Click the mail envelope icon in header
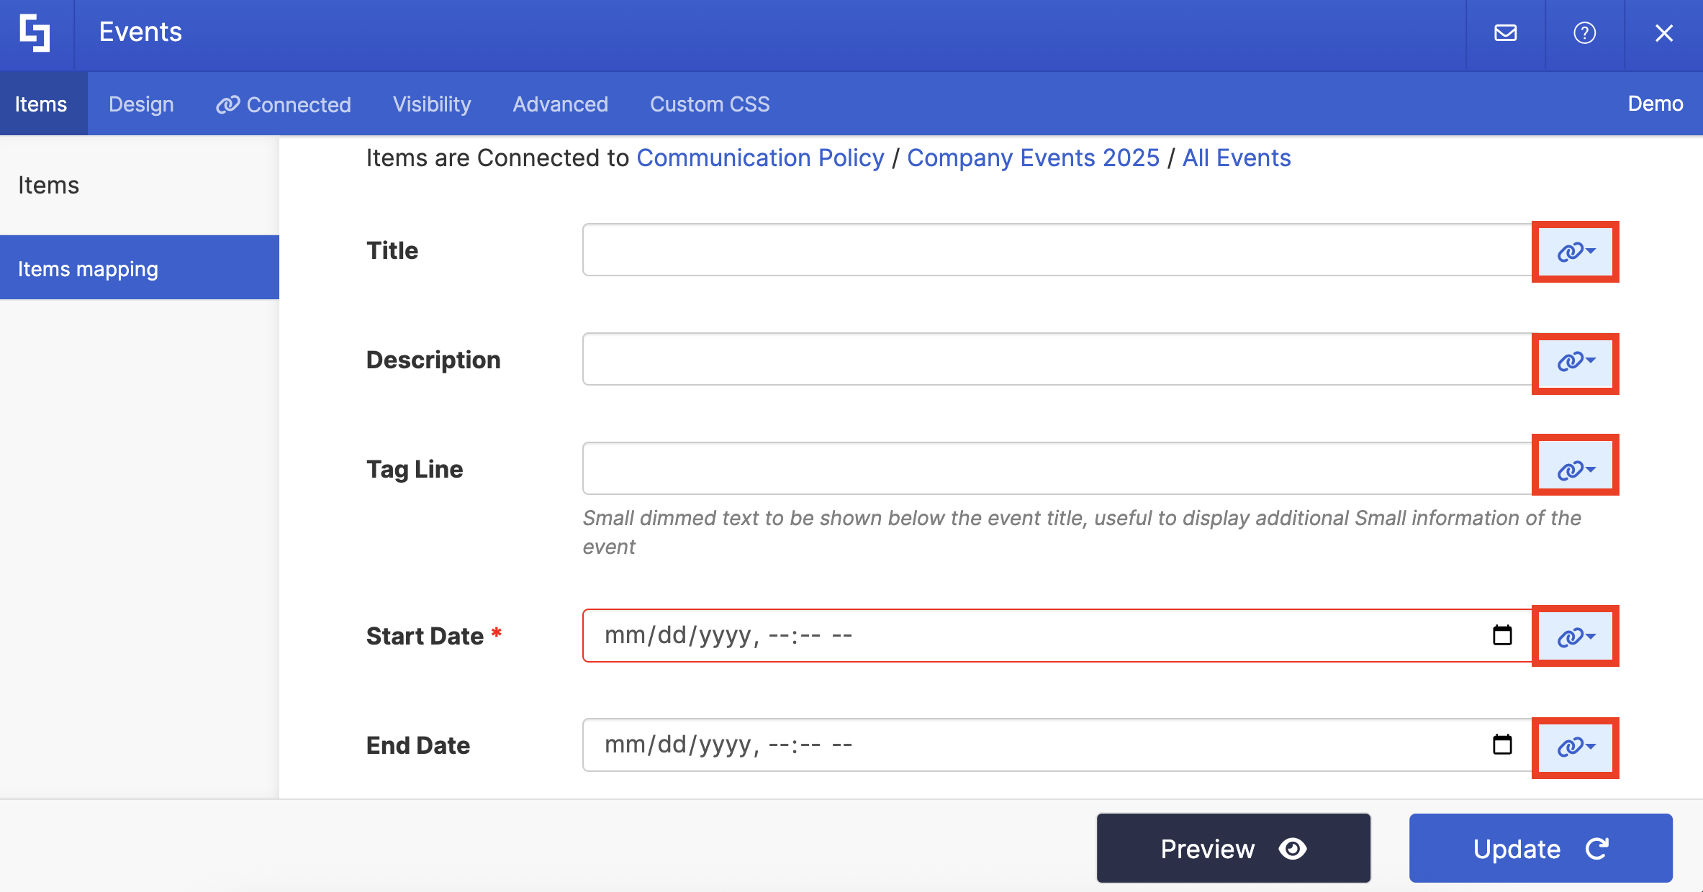1703x892 pixels. coord(1505,33)
